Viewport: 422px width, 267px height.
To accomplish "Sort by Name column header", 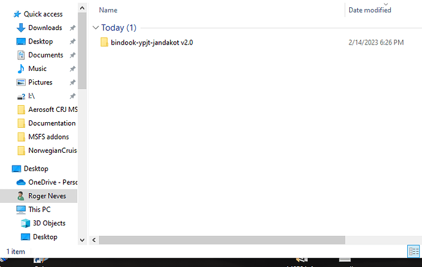I will pyautogui.click(x=108, y=10).
